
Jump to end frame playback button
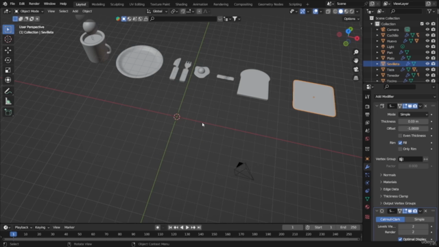[x=199, y=227]
